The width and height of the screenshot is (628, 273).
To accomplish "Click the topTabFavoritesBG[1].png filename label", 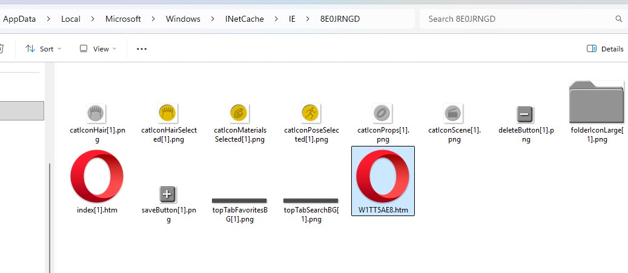I will [240, 214].
